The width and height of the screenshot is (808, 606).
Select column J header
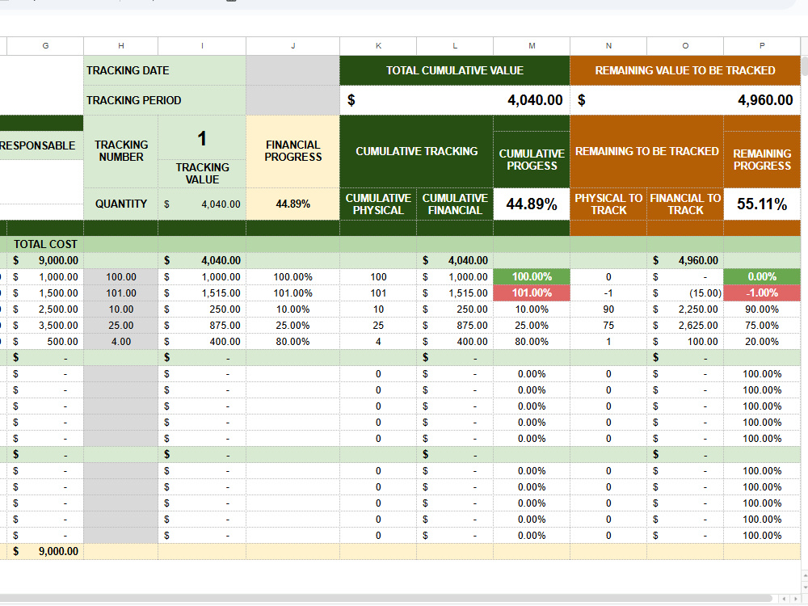click(292, 46)
